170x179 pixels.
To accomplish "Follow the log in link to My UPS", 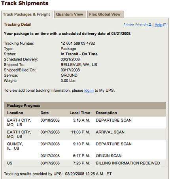I will tap(89, 90).
